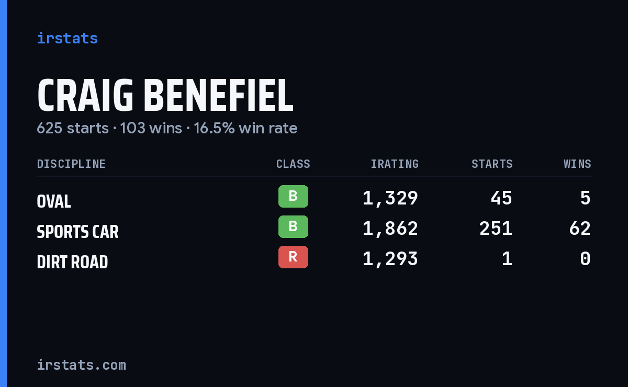
Task: Click the irstats logo text
Action: coord(67,38)
